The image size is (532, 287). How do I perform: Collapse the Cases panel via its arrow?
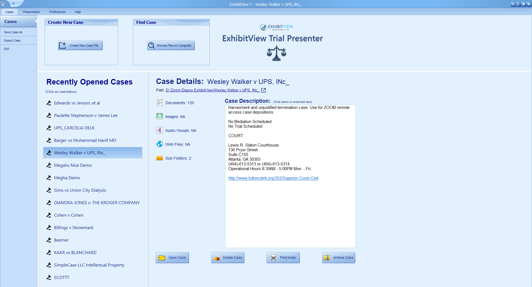tap(35, 21)
